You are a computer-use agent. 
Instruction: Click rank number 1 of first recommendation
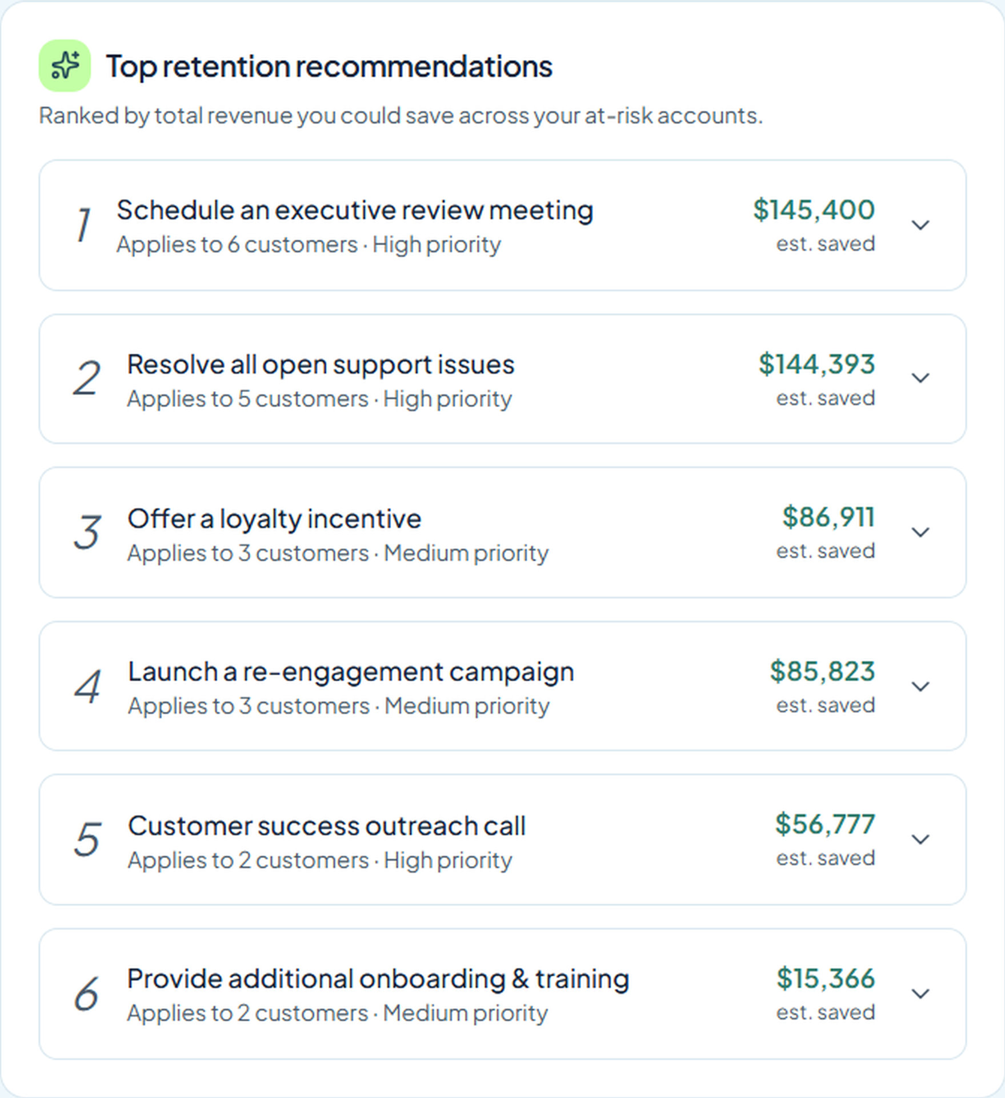[x=84, y=225]
